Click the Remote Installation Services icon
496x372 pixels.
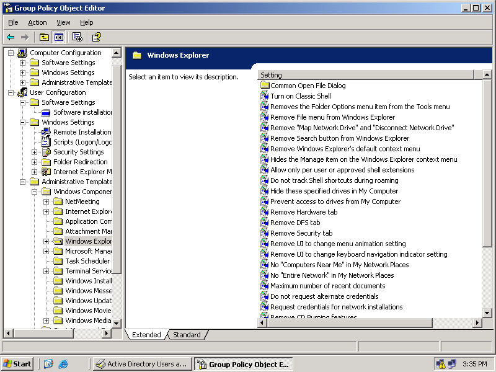coord(46,132)
